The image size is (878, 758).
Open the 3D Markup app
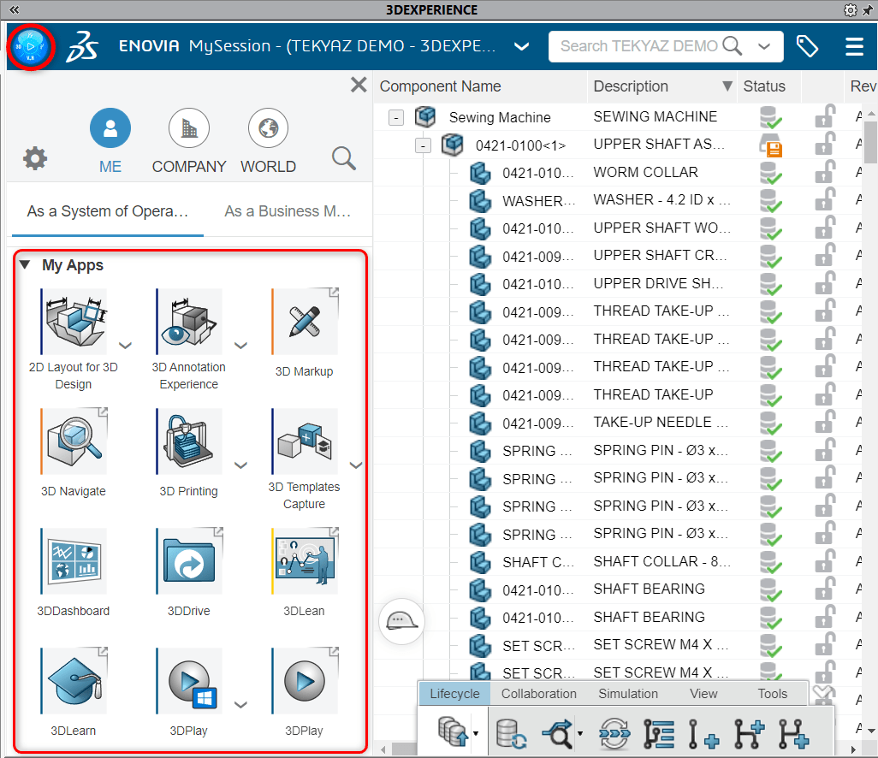pyautogui.click(x=305, y=322)
